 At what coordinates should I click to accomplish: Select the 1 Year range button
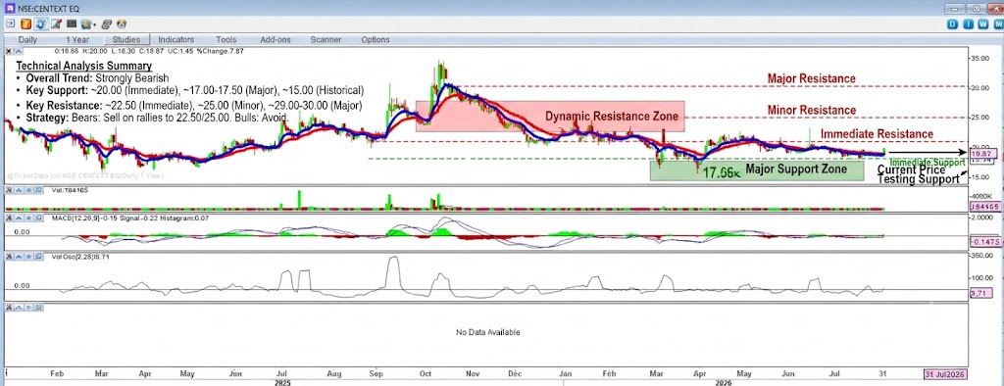(77, 40)
